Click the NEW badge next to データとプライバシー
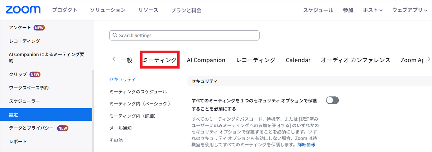This screenshot has width=432, height=152. tap(63, 128)
